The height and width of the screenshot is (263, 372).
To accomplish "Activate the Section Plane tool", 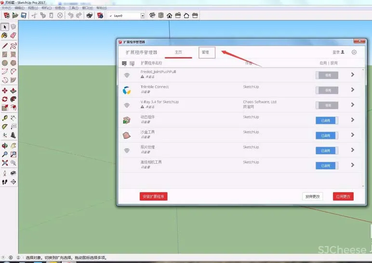I will coord(13,182).
